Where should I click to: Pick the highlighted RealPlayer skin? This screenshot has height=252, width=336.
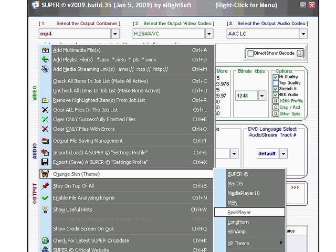click(250, 212)
